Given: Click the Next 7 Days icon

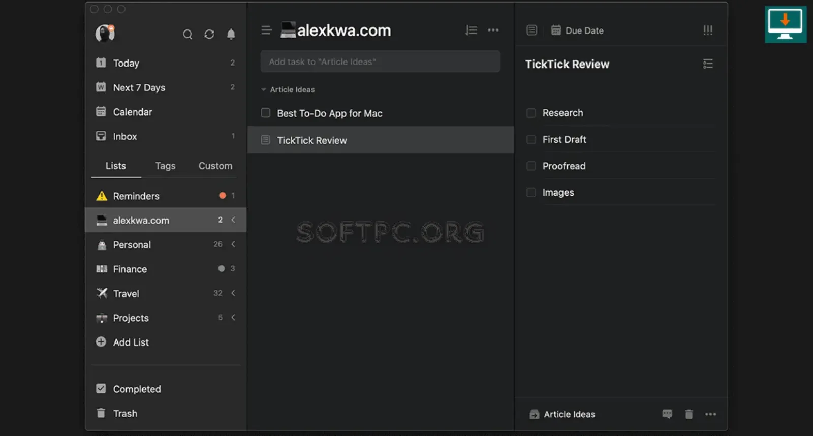Looking at the screenshot, I should coord(101,87).
